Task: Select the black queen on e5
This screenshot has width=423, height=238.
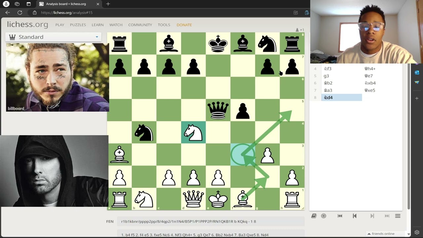Action: coord(218,110)
